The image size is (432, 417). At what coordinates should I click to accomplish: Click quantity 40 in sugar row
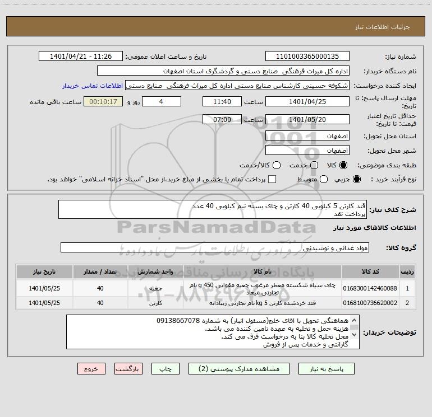(x=100, y=303)
